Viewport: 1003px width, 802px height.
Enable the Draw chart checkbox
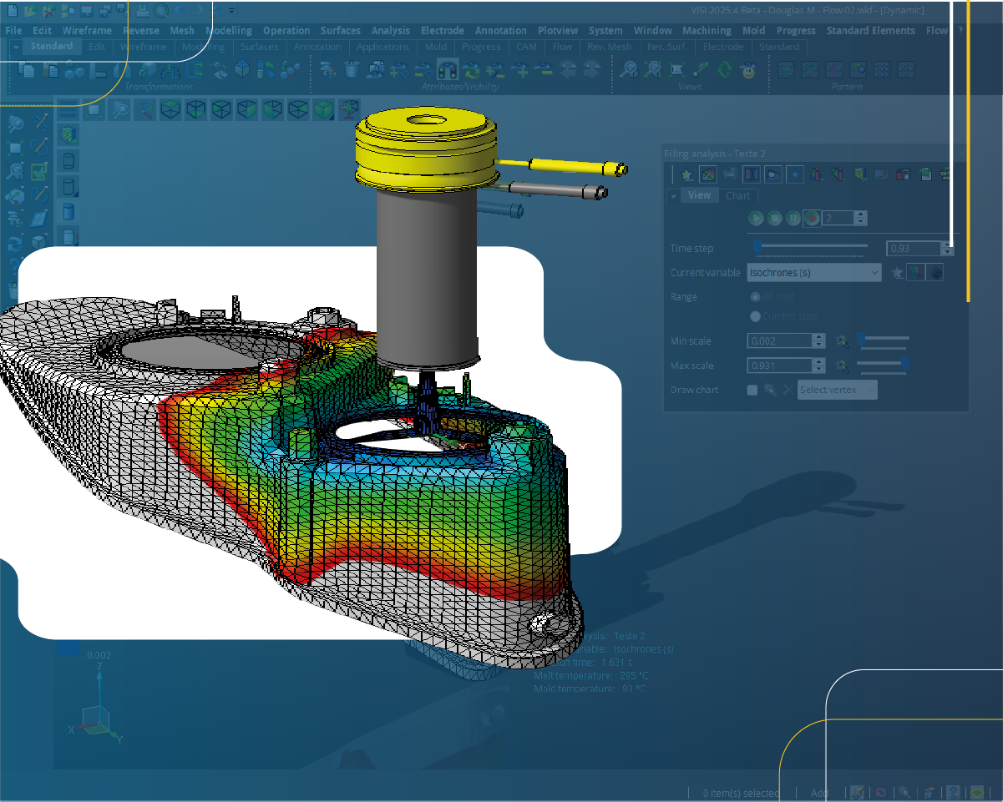[x=752, y=390]
